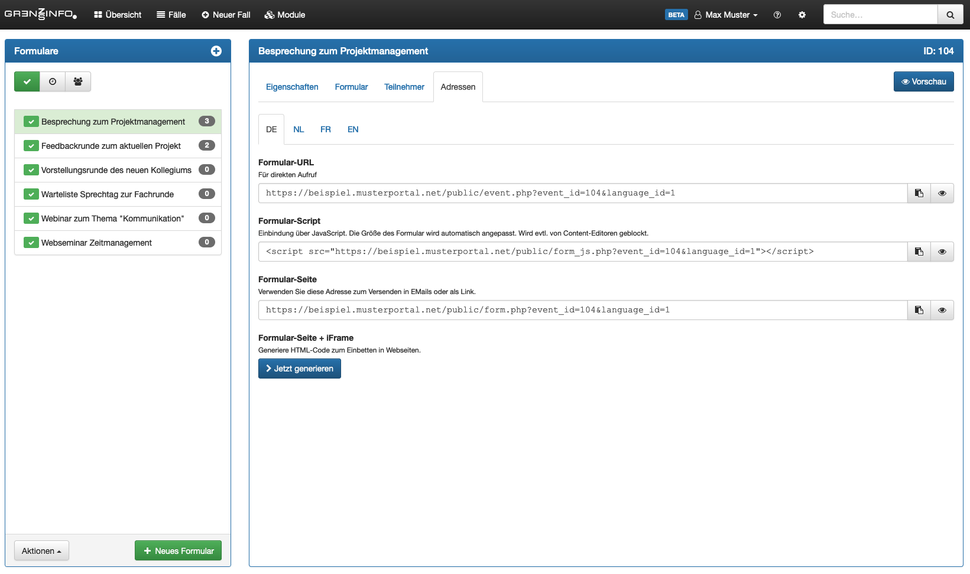
Task: Open the help question mark icon
Action: point(777,15)
